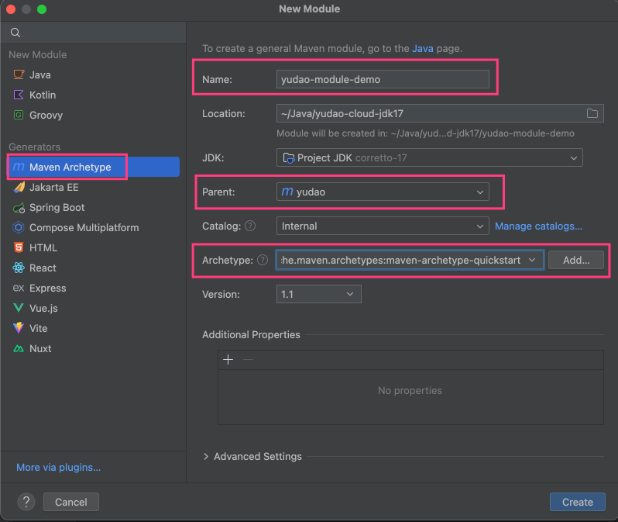
Task: Select the Jakarta EE generator
Action: click(53, 187)
